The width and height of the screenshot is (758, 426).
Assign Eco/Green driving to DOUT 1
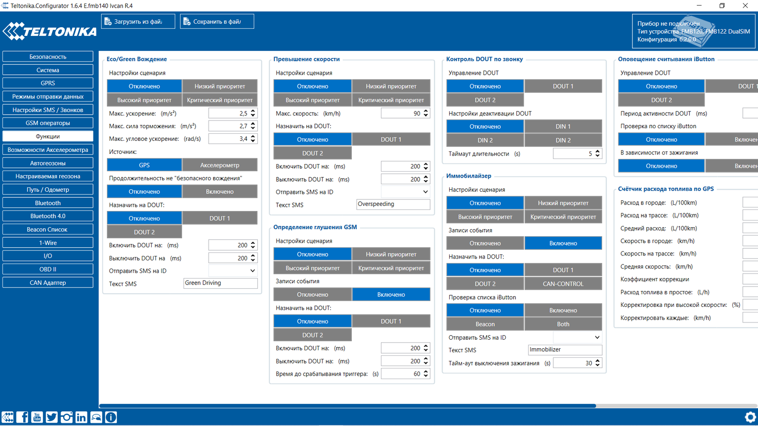[220, 218]
